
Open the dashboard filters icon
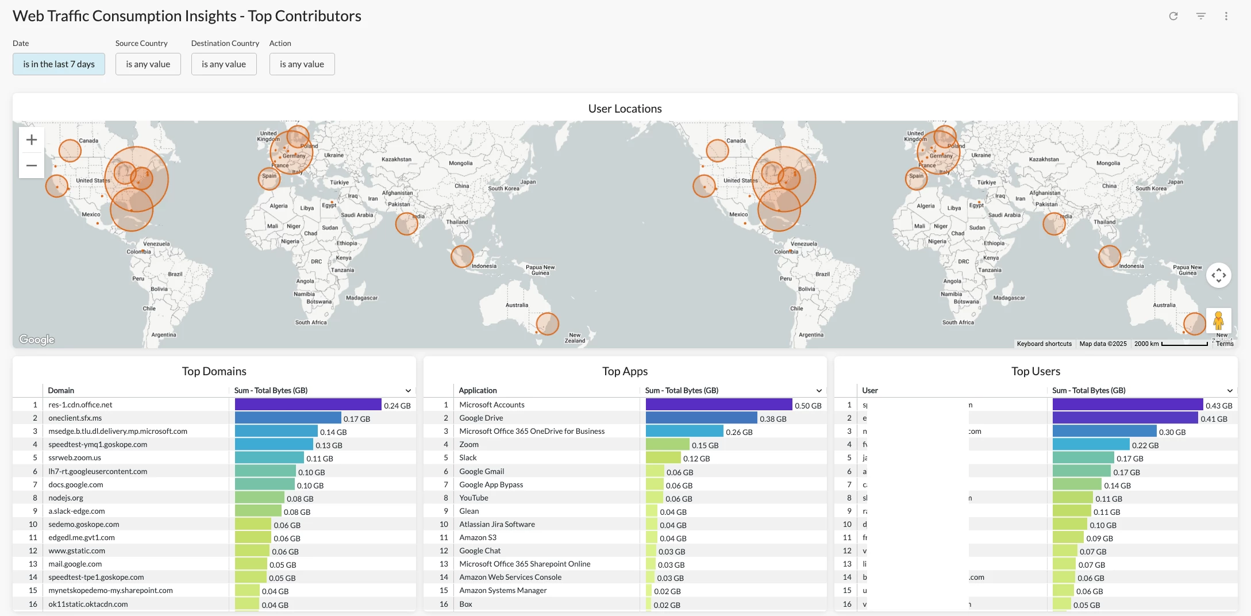1201,16
